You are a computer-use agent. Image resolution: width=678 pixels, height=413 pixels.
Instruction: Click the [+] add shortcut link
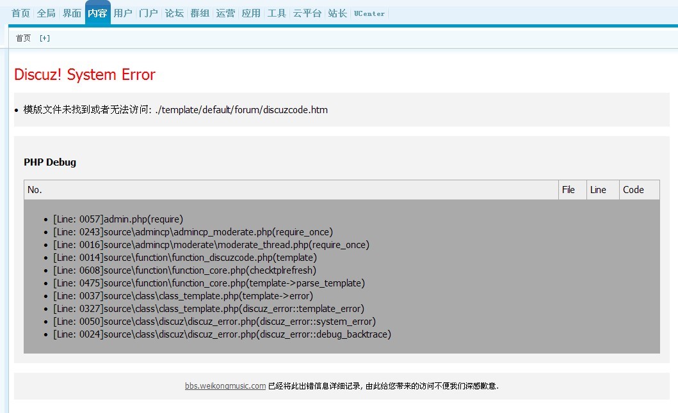click(x=45, y=38)
